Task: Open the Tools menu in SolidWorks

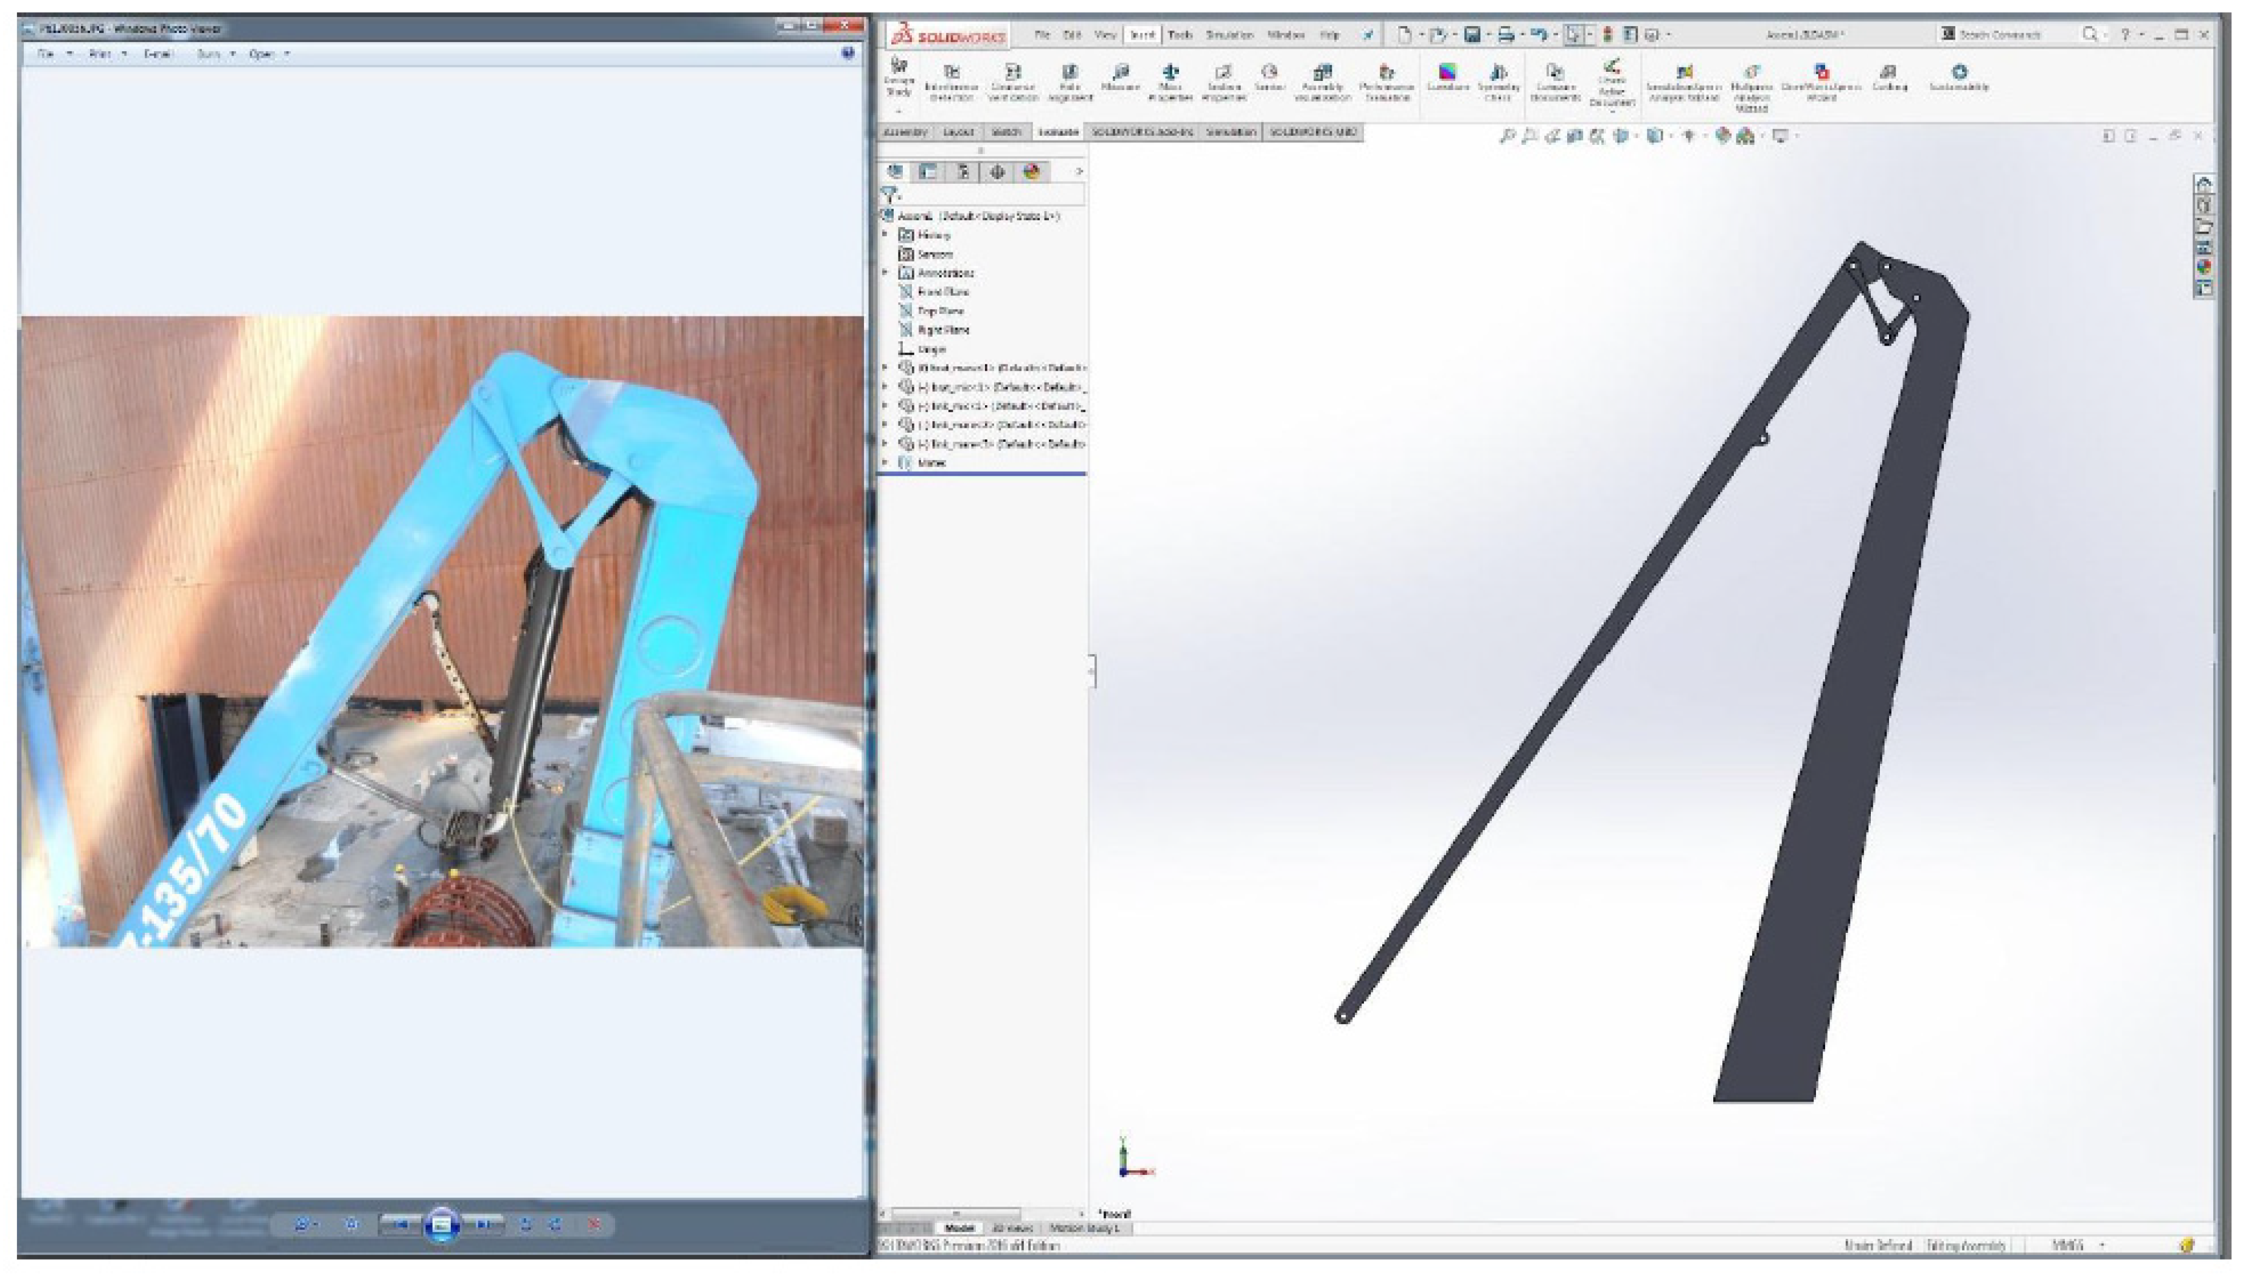Action: [x=1179, y=35]
